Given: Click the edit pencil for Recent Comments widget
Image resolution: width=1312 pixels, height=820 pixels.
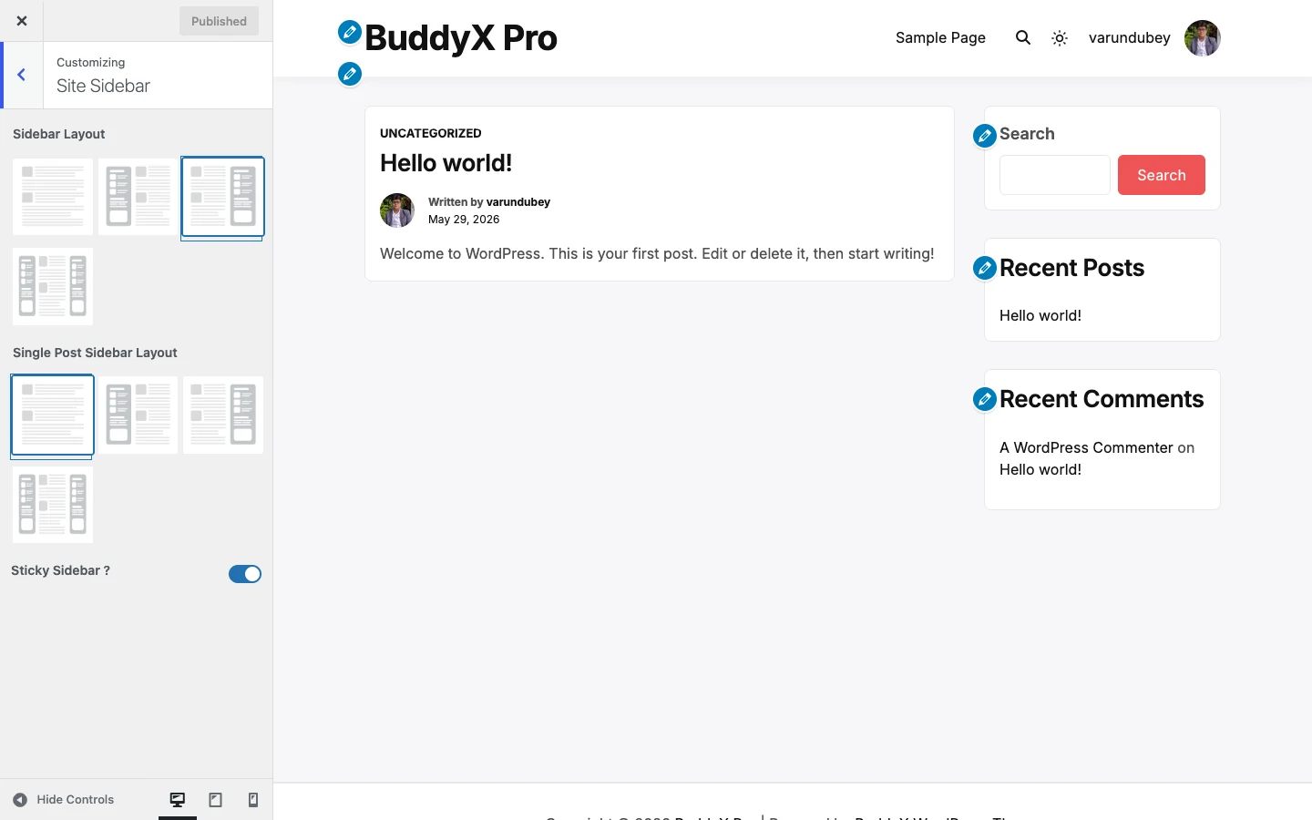Looking at the screenshot, I should 985,399.
